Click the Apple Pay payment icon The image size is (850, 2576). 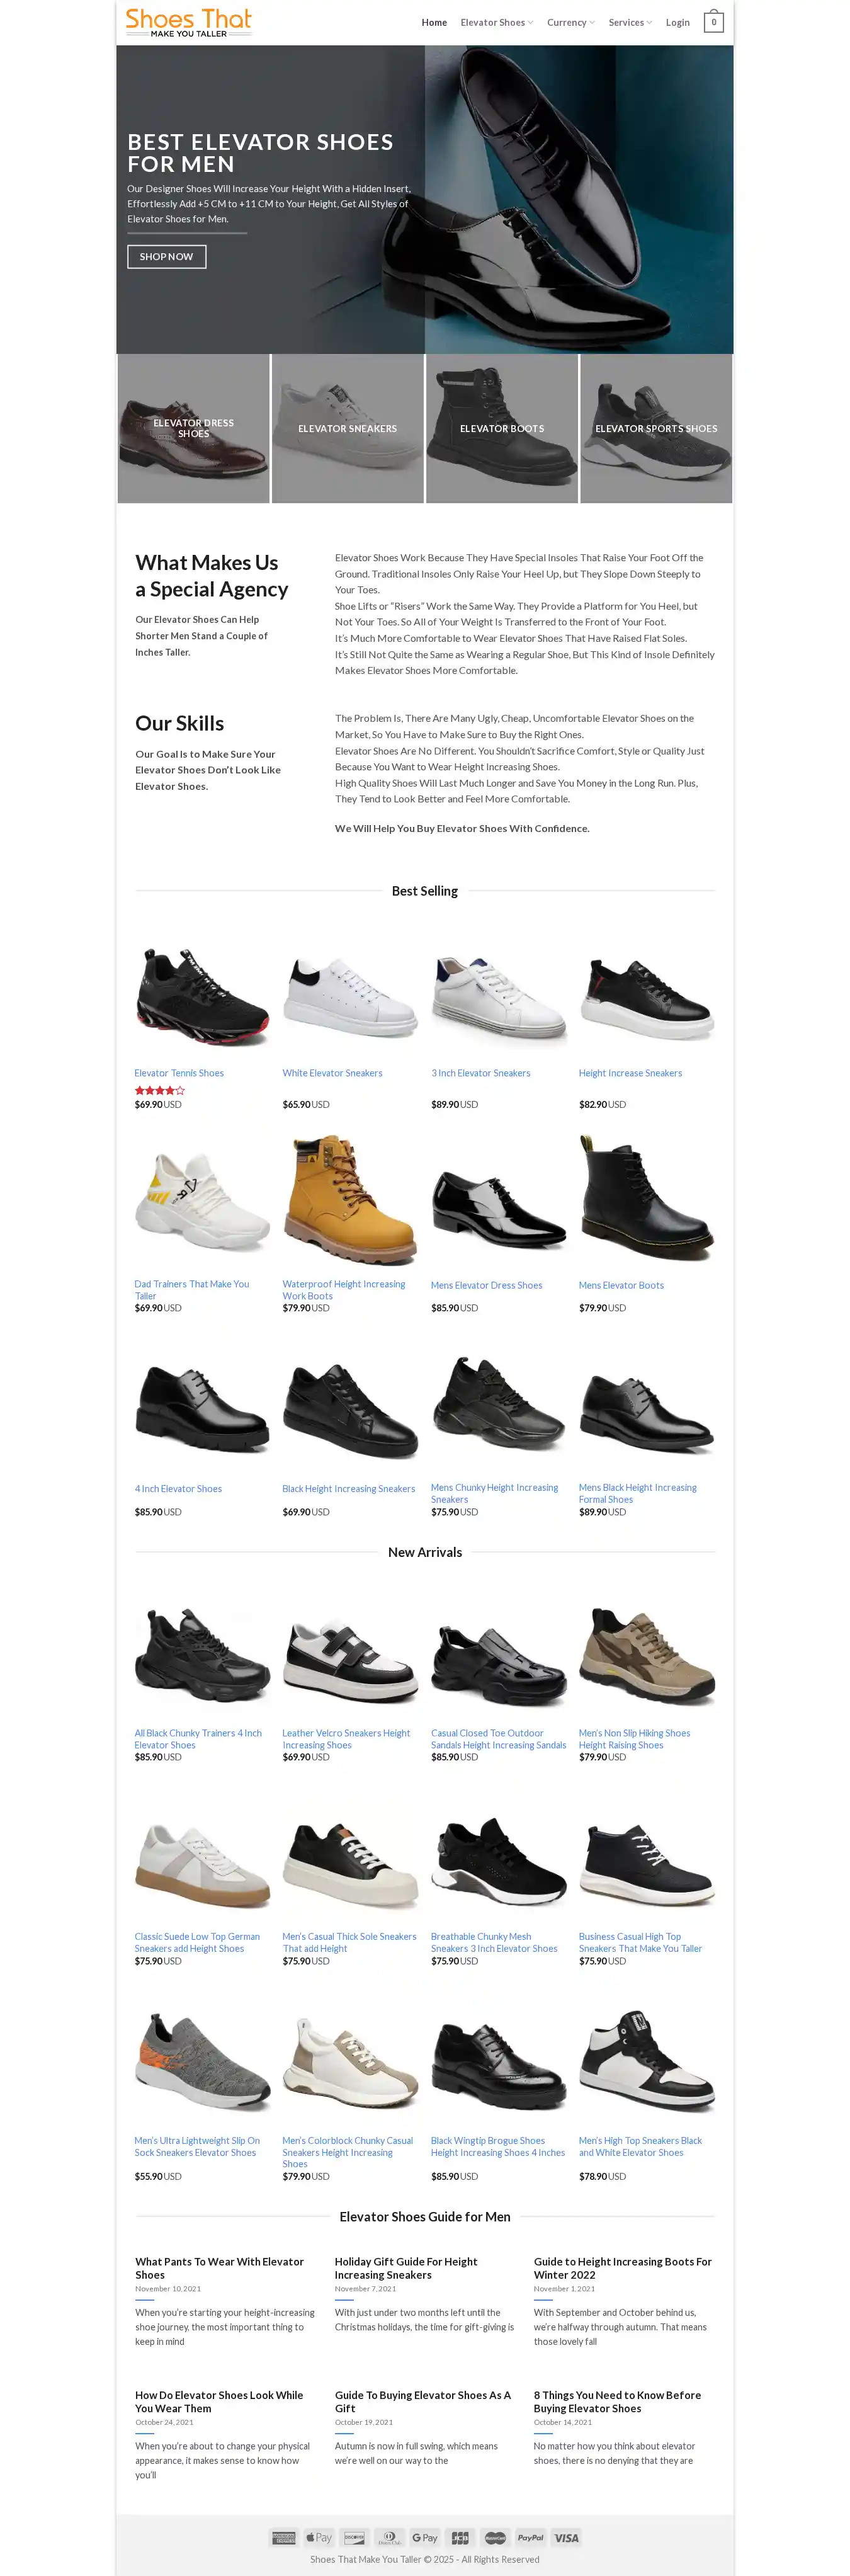pyautogui.click(x=319, y=2537)
